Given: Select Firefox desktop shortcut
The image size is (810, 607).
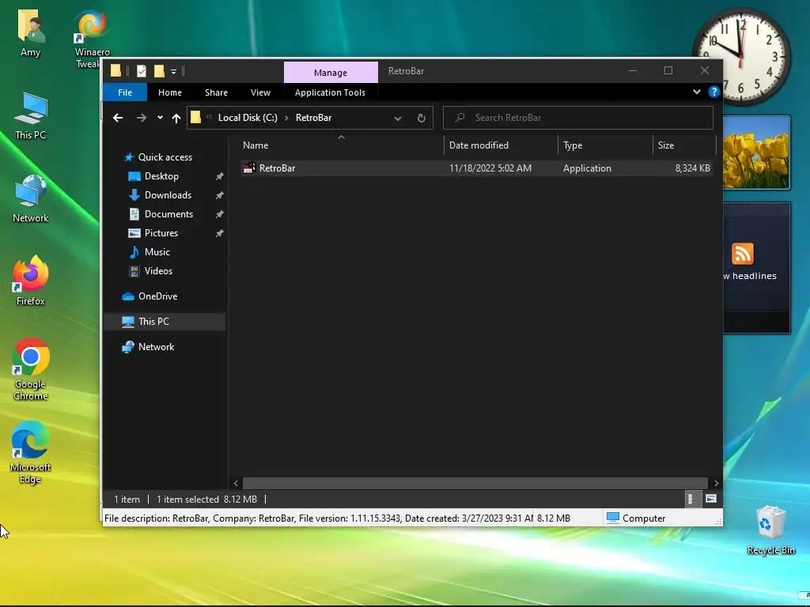Looking at the screenshot, I should 31,281.
